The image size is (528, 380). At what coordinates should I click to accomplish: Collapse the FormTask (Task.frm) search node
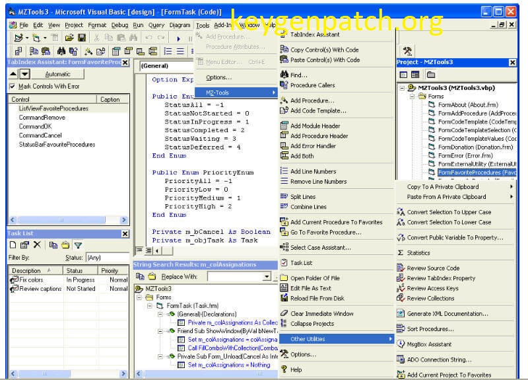point(150,306)
